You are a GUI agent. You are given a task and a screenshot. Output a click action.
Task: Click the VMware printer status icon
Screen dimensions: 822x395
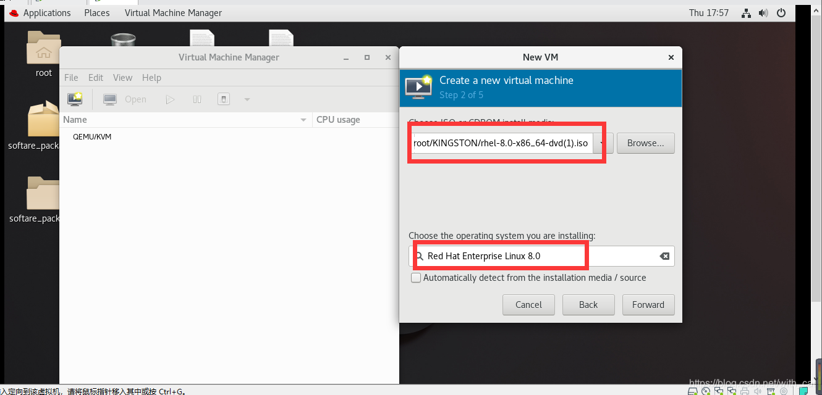point(745,391)
